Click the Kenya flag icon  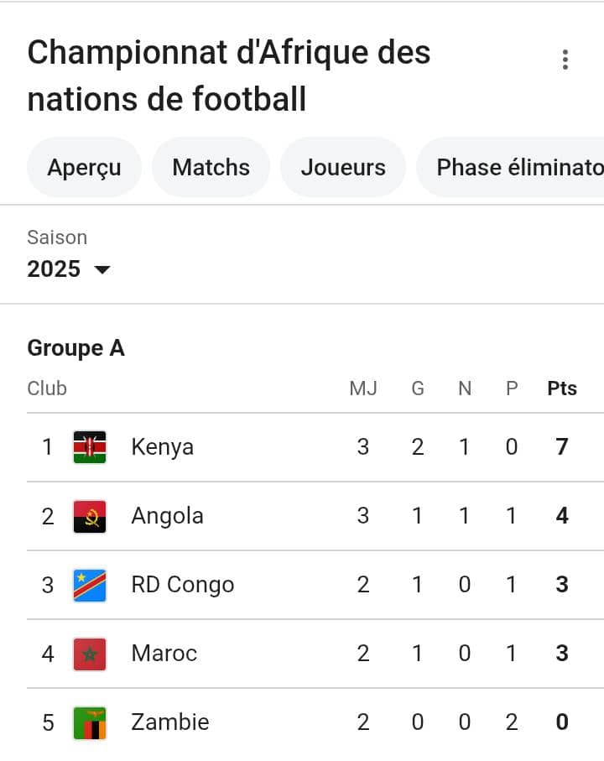pos(90,447)
